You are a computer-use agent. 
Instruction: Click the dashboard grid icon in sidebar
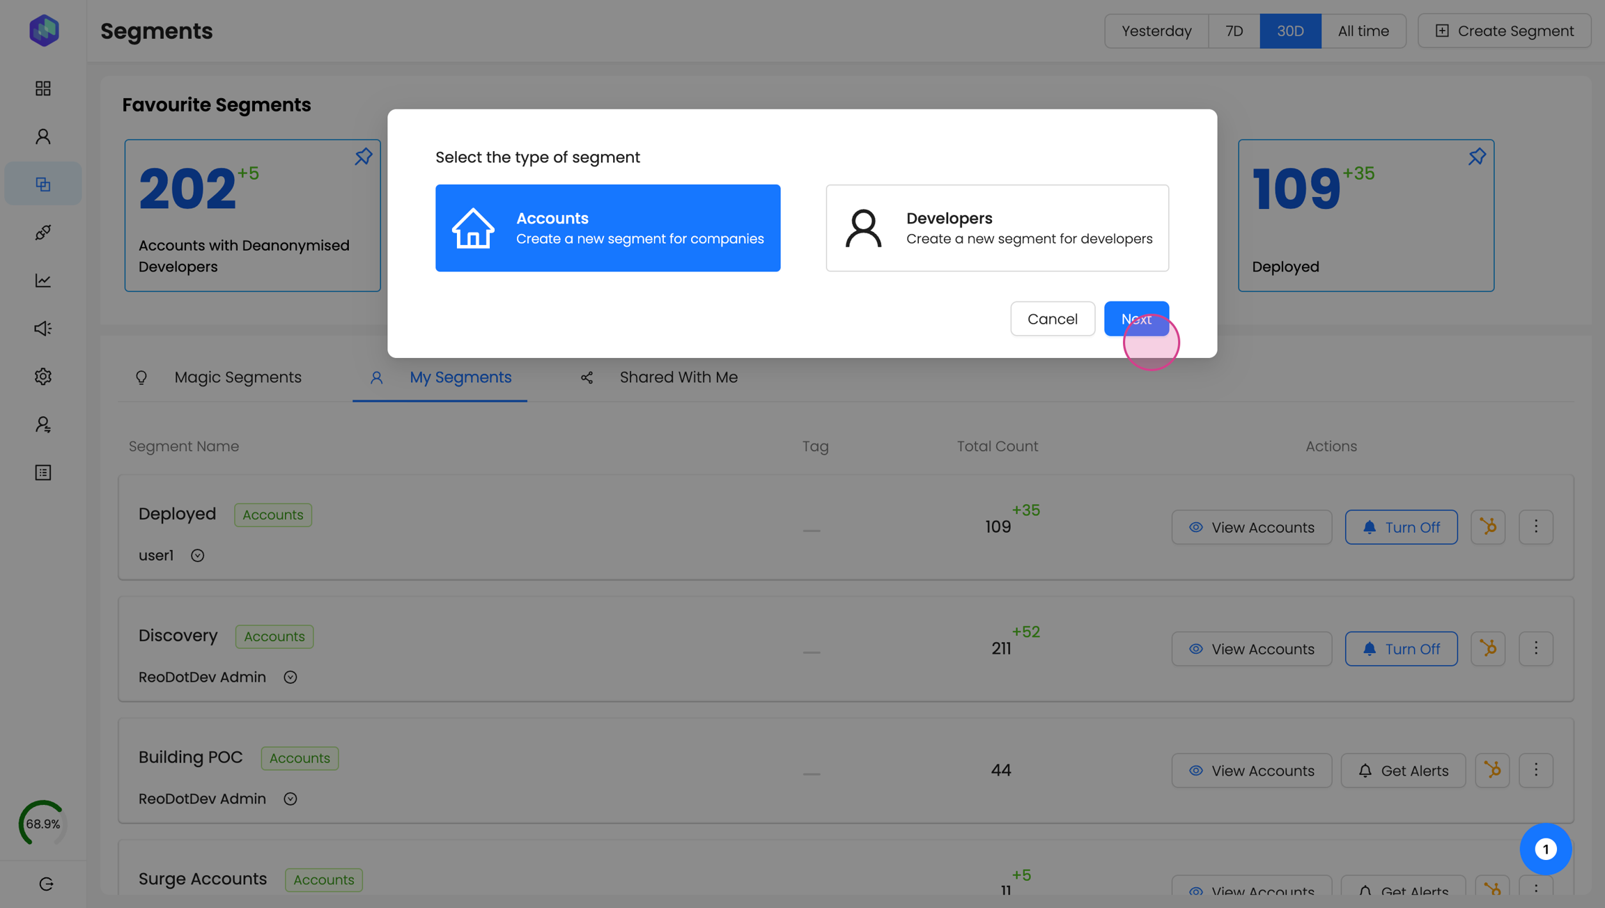point(43,88)
